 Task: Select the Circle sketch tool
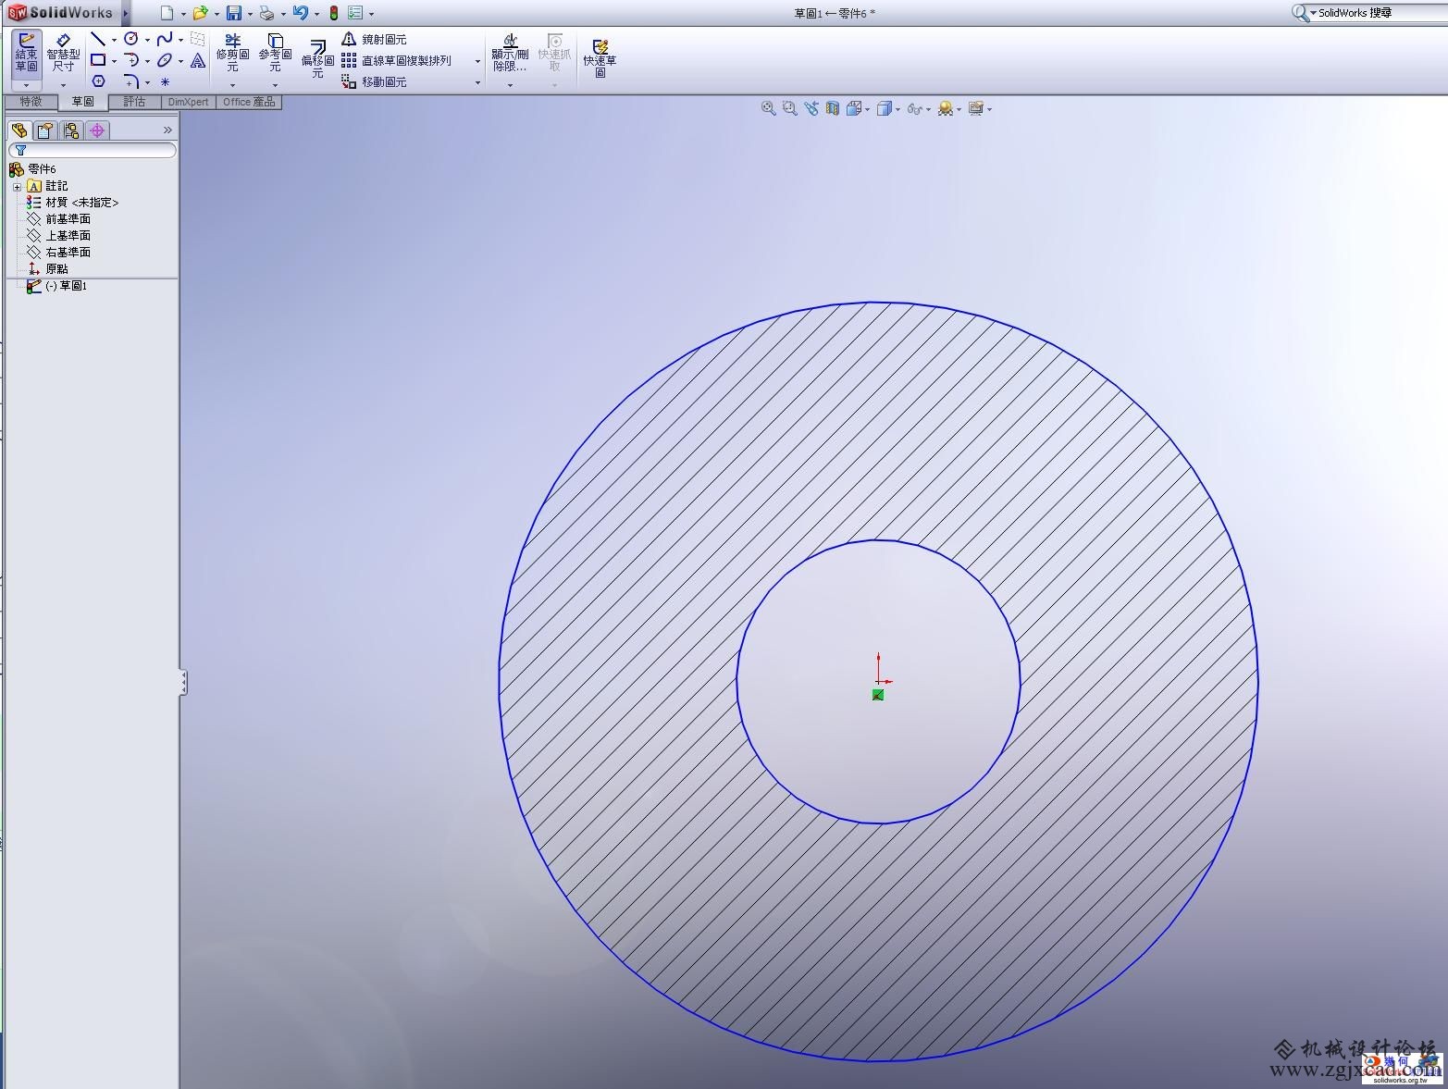(x=131, y=39)
